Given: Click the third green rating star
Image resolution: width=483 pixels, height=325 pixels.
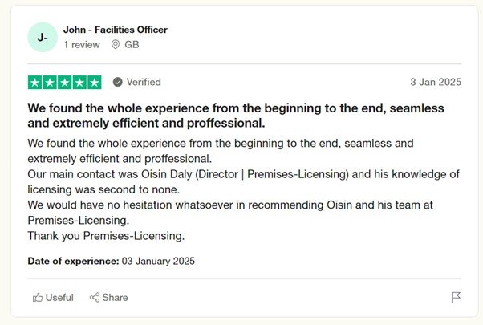Looking at the screenshot, I should pos(65,82).
